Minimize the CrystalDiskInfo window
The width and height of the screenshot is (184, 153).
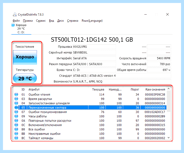[145, 14]
